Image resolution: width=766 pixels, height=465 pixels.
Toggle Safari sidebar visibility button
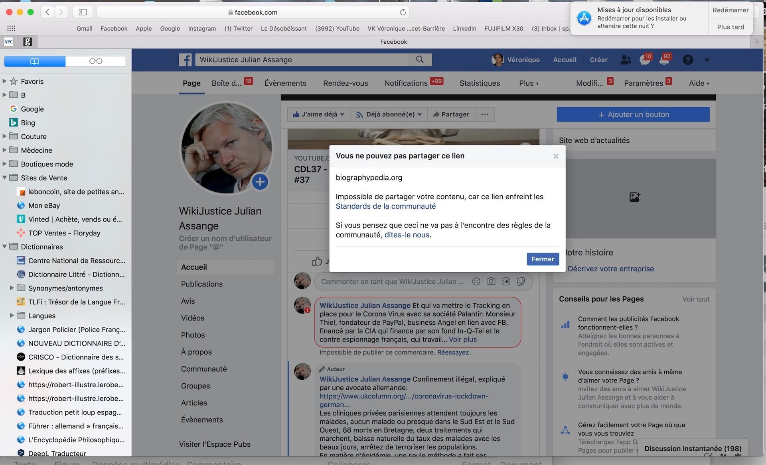pos(83,12)
